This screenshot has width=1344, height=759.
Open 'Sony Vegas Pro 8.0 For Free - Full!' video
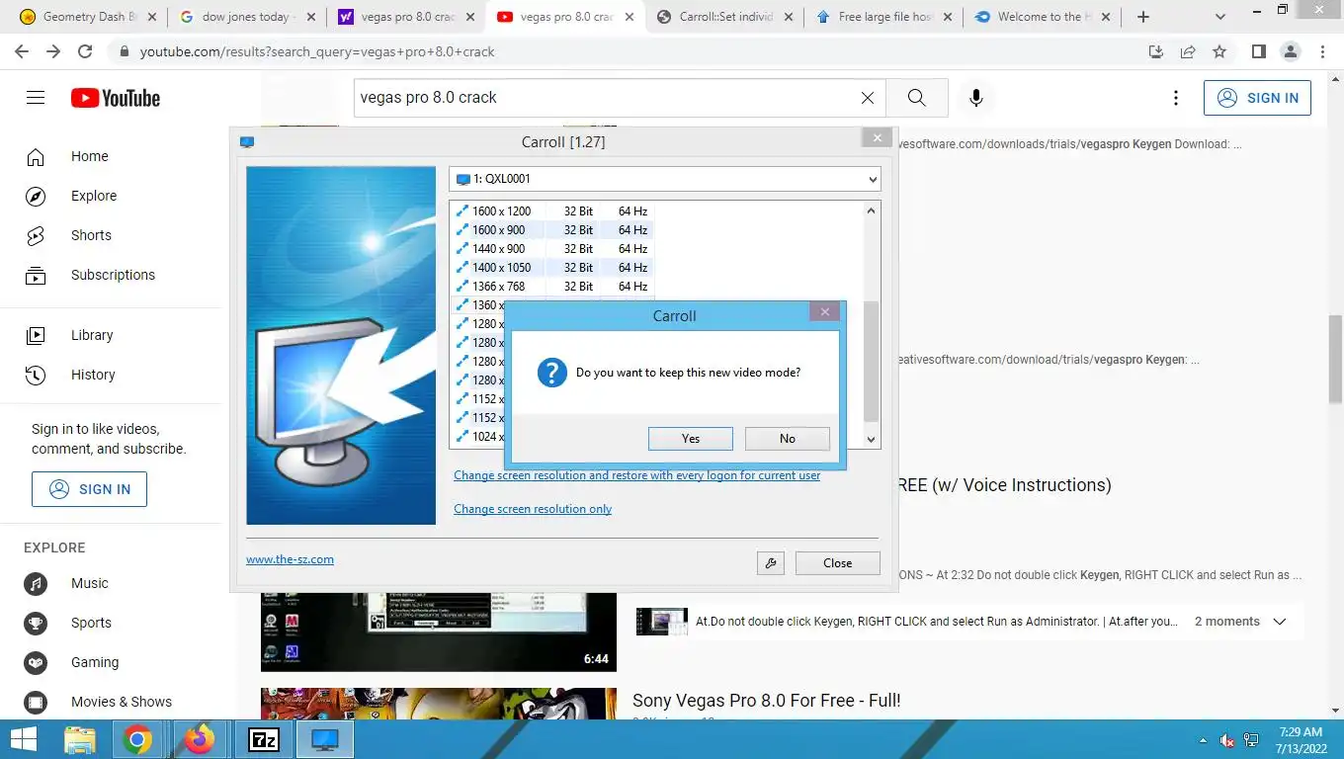(767, 701)
